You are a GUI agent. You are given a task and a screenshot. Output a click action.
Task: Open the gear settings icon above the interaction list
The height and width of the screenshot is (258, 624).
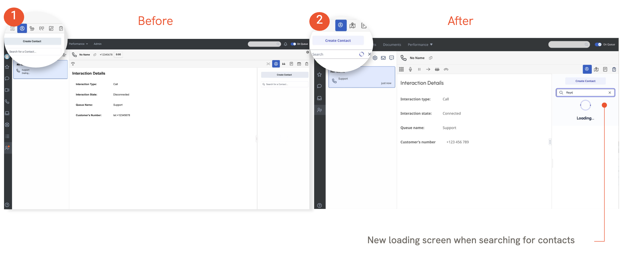tap(375, 58)
